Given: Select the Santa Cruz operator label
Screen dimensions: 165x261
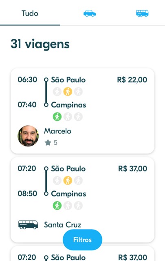Looking at the screenshot, I should tap(63, 225).
